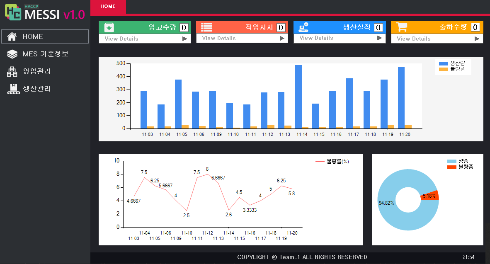Click the green package icon on the 입고수량 card
This screenshot has height=264, width=490.
[109, 27]
